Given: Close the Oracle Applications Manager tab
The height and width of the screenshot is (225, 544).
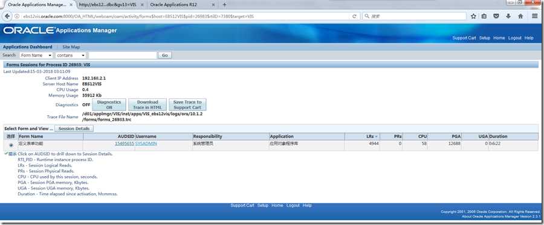Looking at the screenshot, I should click(x=71, y=5).
